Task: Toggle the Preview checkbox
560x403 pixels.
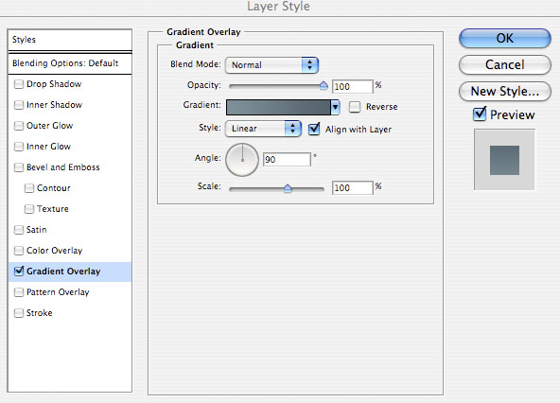Action: point(480,114)
